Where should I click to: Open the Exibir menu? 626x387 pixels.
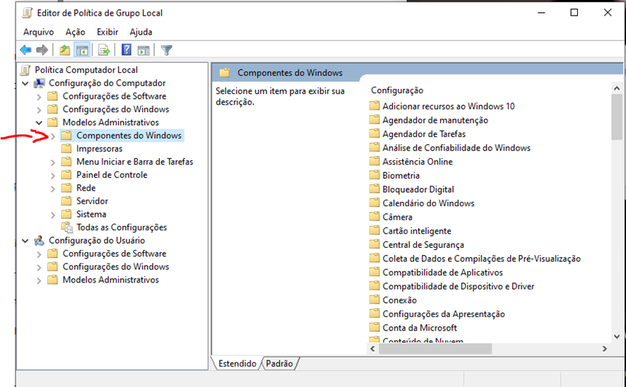point(107,32)
